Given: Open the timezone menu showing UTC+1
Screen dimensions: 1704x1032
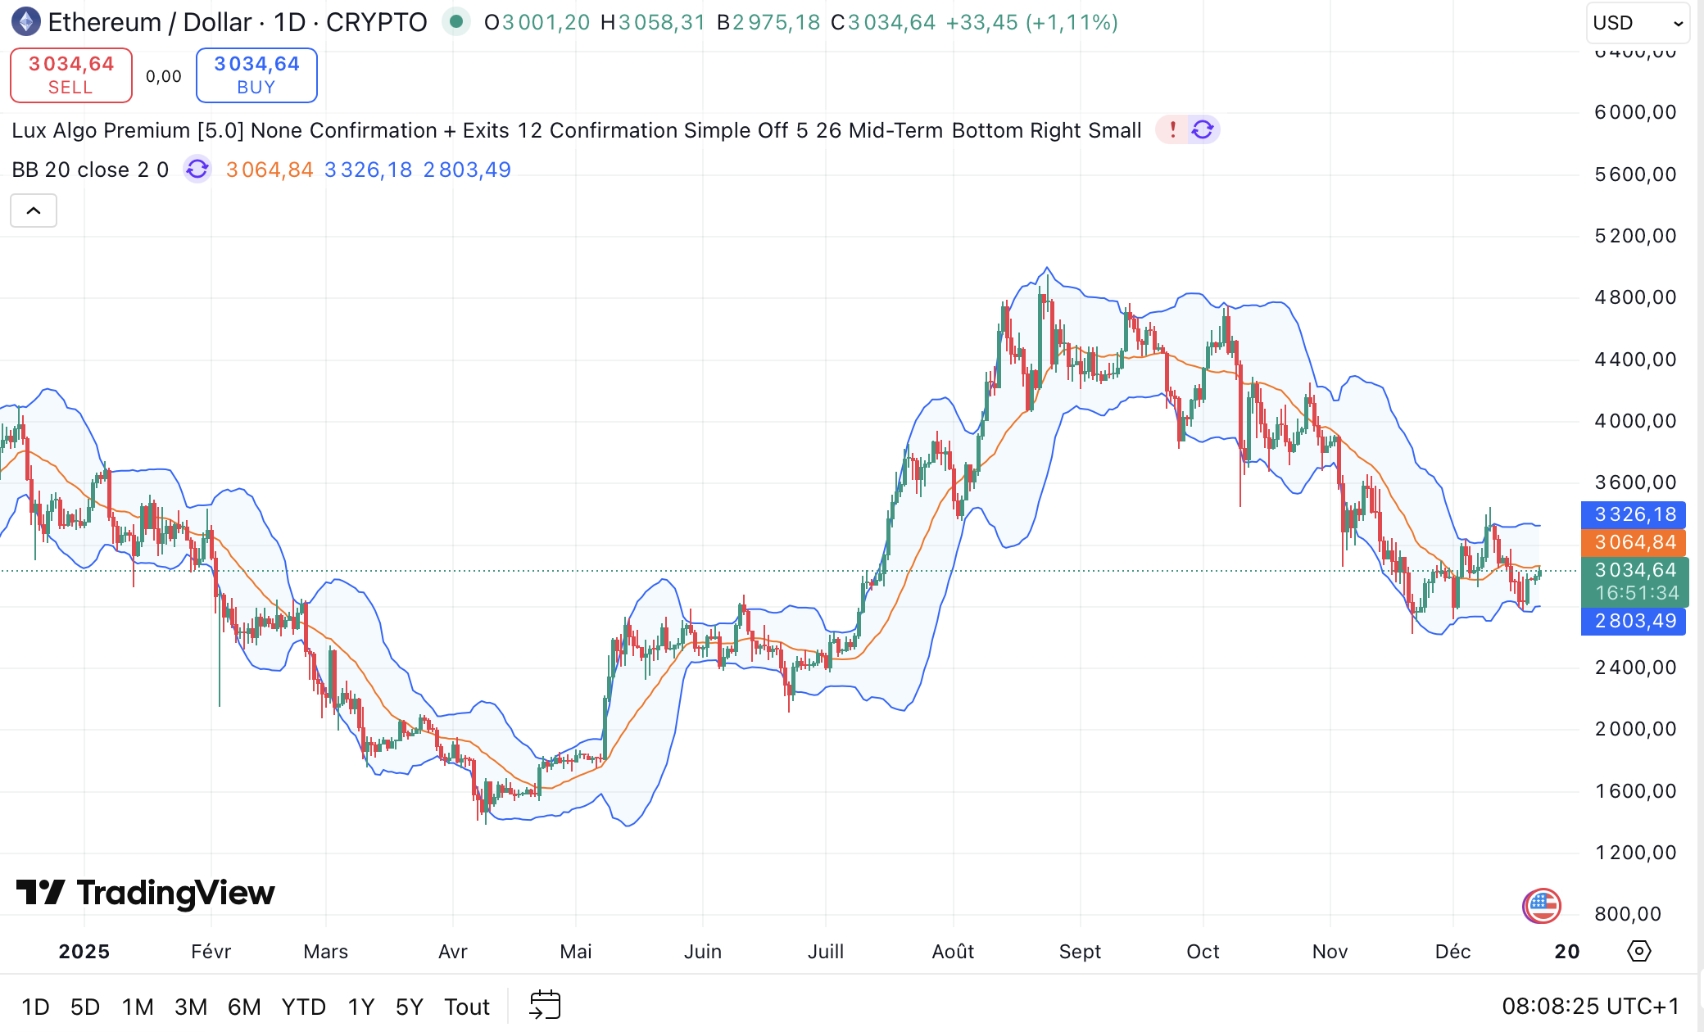Looking at the screenshot, I should coord(1589,1006).
